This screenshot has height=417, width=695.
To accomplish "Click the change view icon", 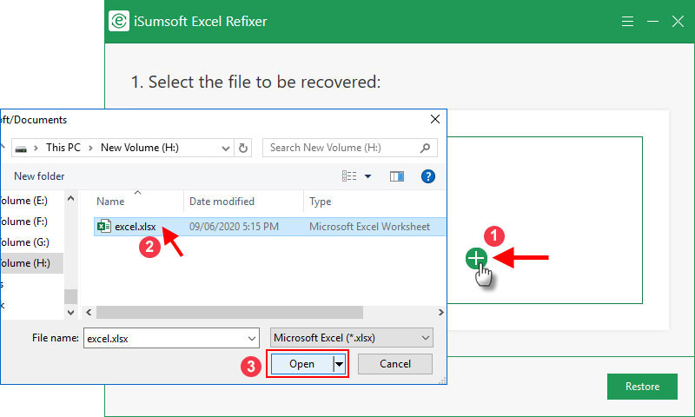I will pyautogui.click(x=349, y=176).
